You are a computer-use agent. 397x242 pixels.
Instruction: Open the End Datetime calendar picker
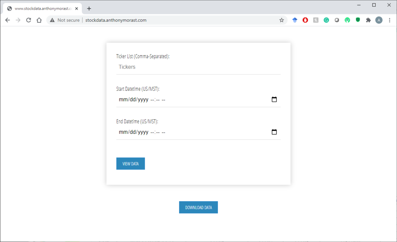pyautogui.click(x=274, y=132)
